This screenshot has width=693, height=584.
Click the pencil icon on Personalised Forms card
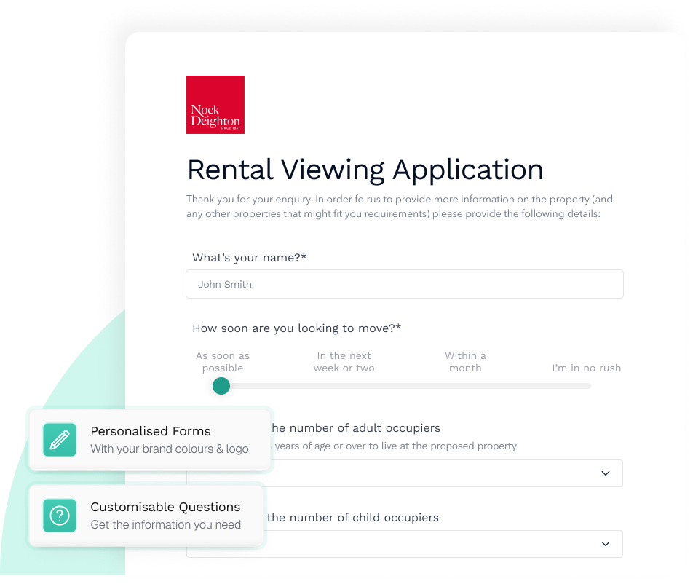pos(60,440)
